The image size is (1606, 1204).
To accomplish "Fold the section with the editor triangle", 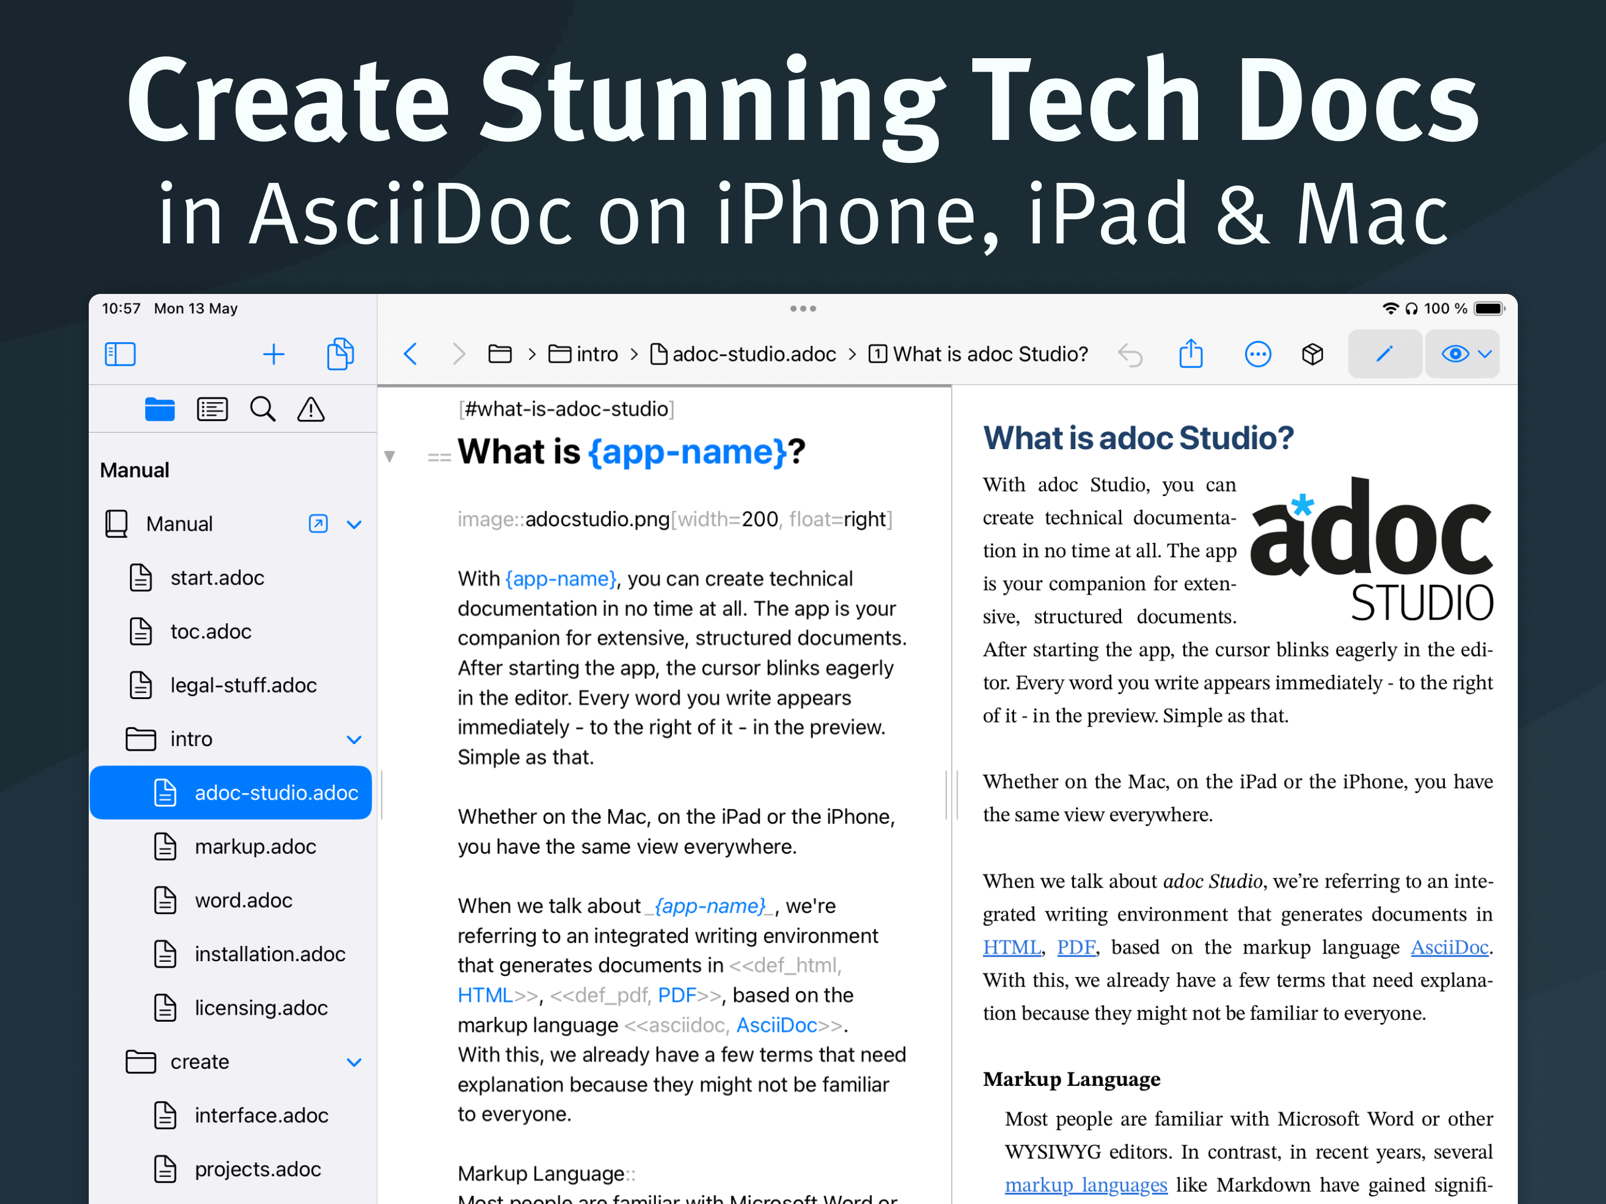I will coord(390,457).
